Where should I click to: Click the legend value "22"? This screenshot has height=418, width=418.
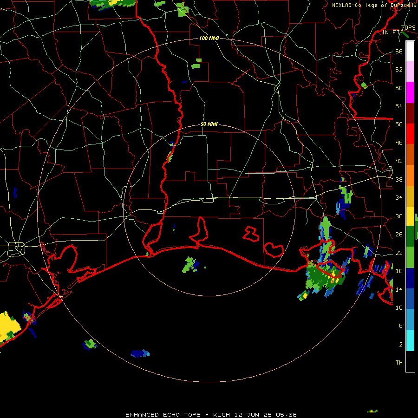[x=399, y=253]
